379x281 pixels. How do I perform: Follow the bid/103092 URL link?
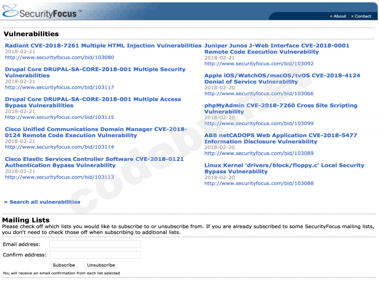point(259,64)
